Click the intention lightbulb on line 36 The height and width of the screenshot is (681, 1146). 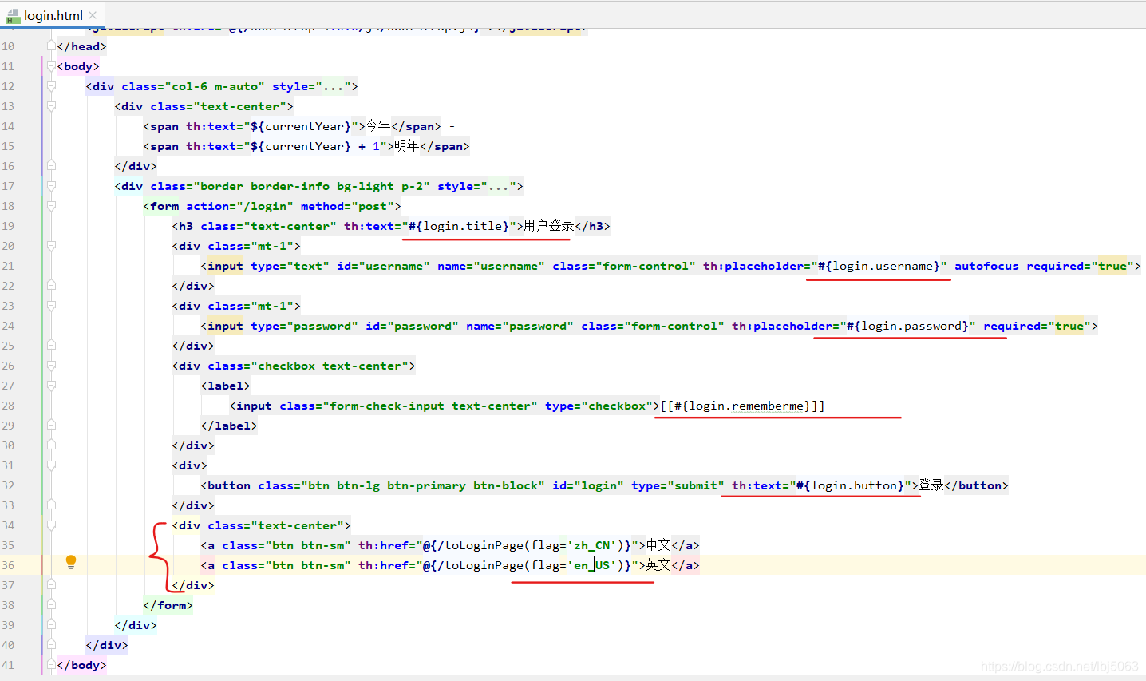pos(71,562)
